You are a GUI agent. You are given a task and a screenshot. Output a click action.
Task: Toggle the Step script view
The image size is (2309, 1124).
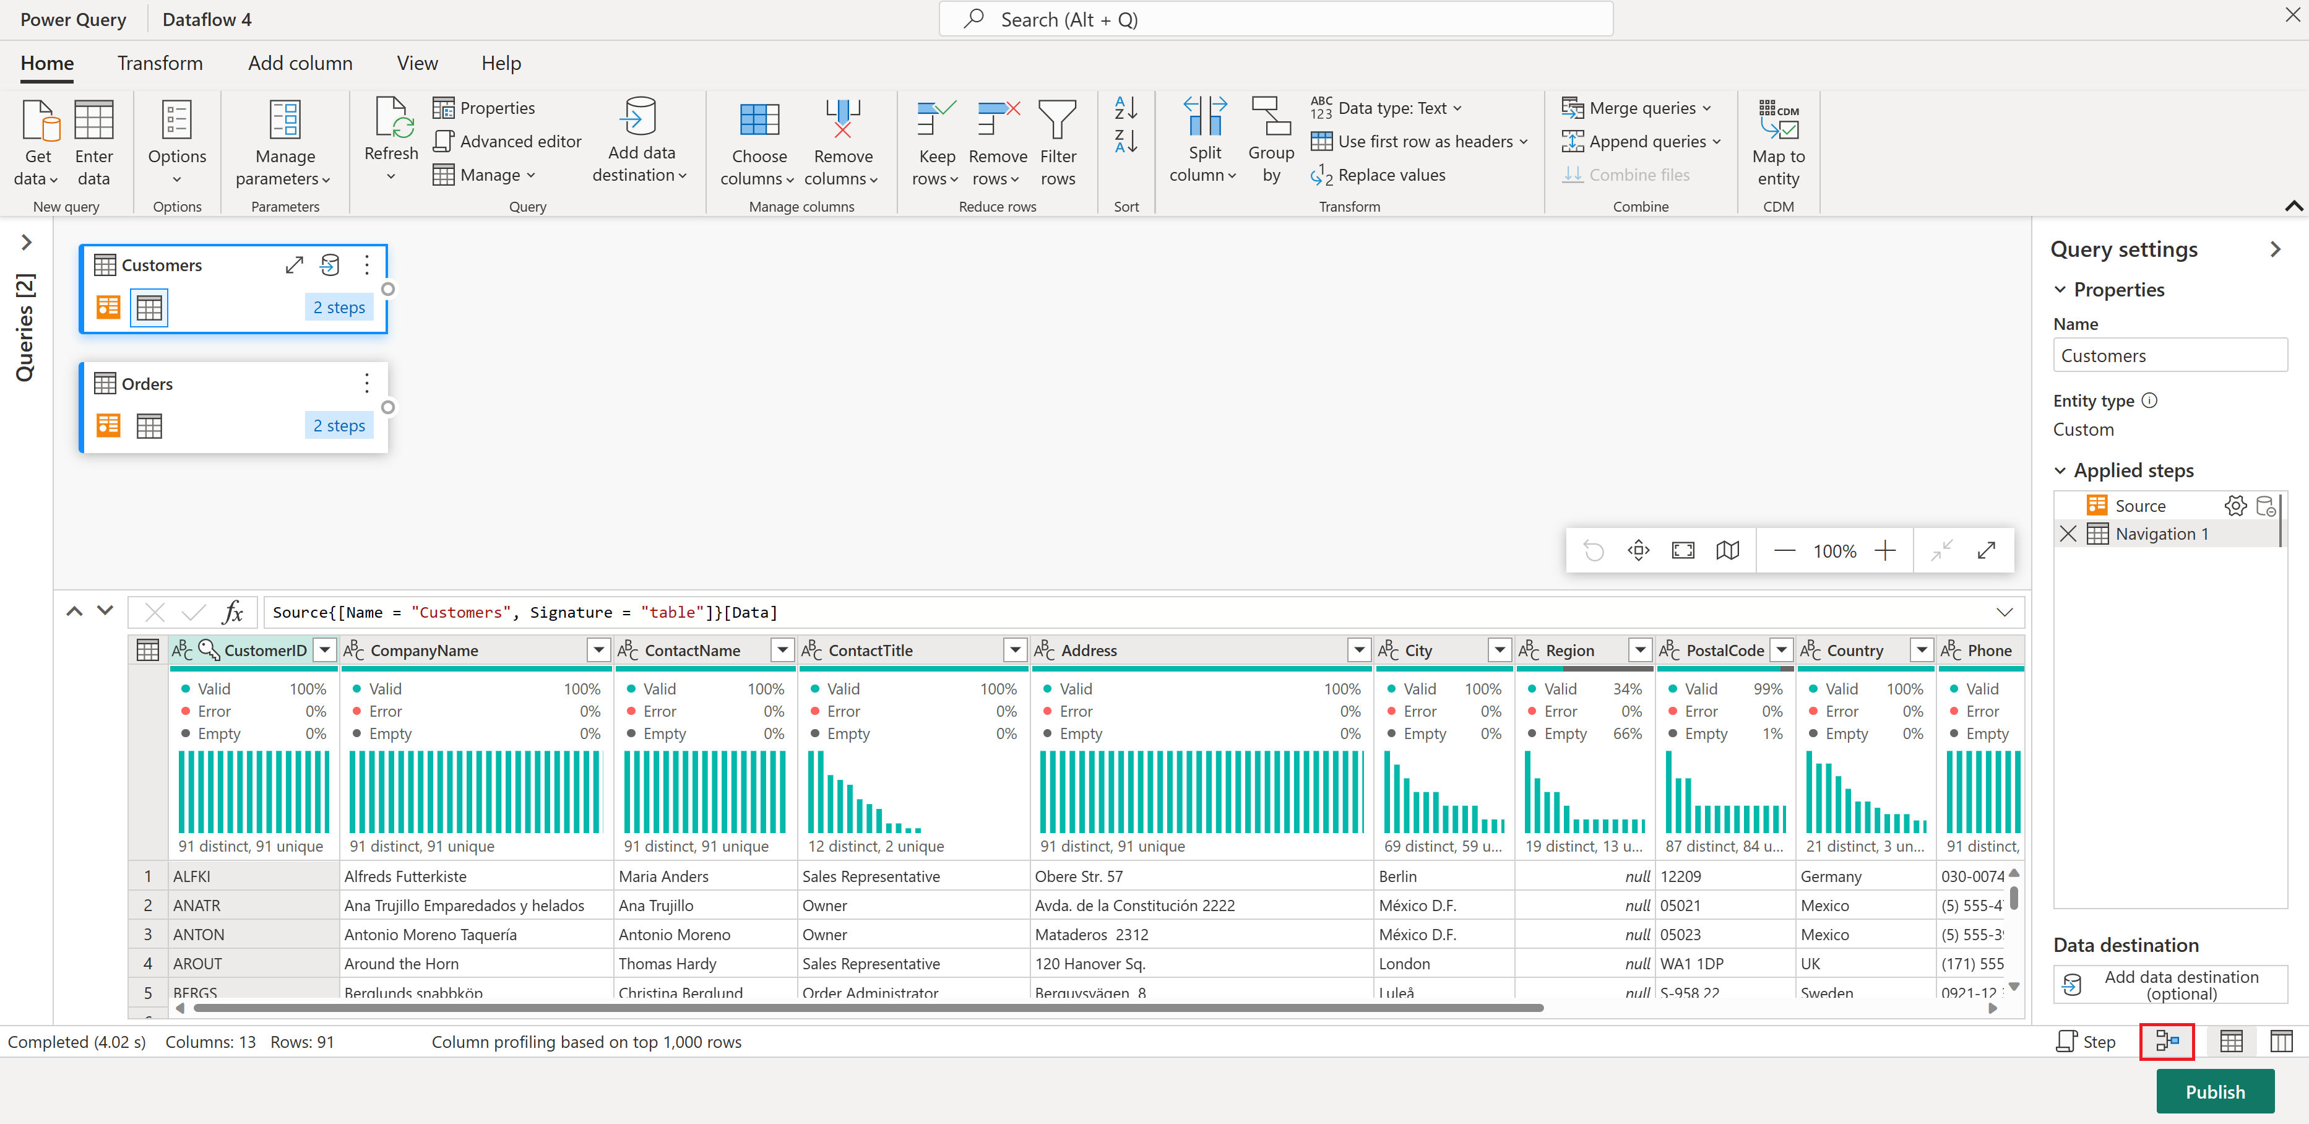2085,1040
